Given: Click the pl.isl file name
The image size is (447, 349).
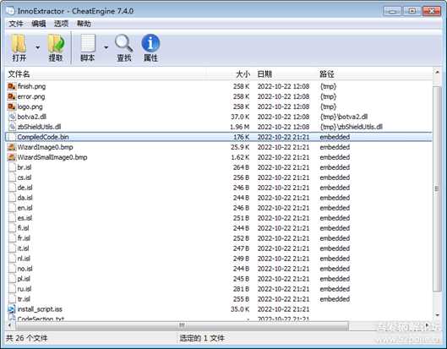Looking at the screenshot, I should point(24,279).
